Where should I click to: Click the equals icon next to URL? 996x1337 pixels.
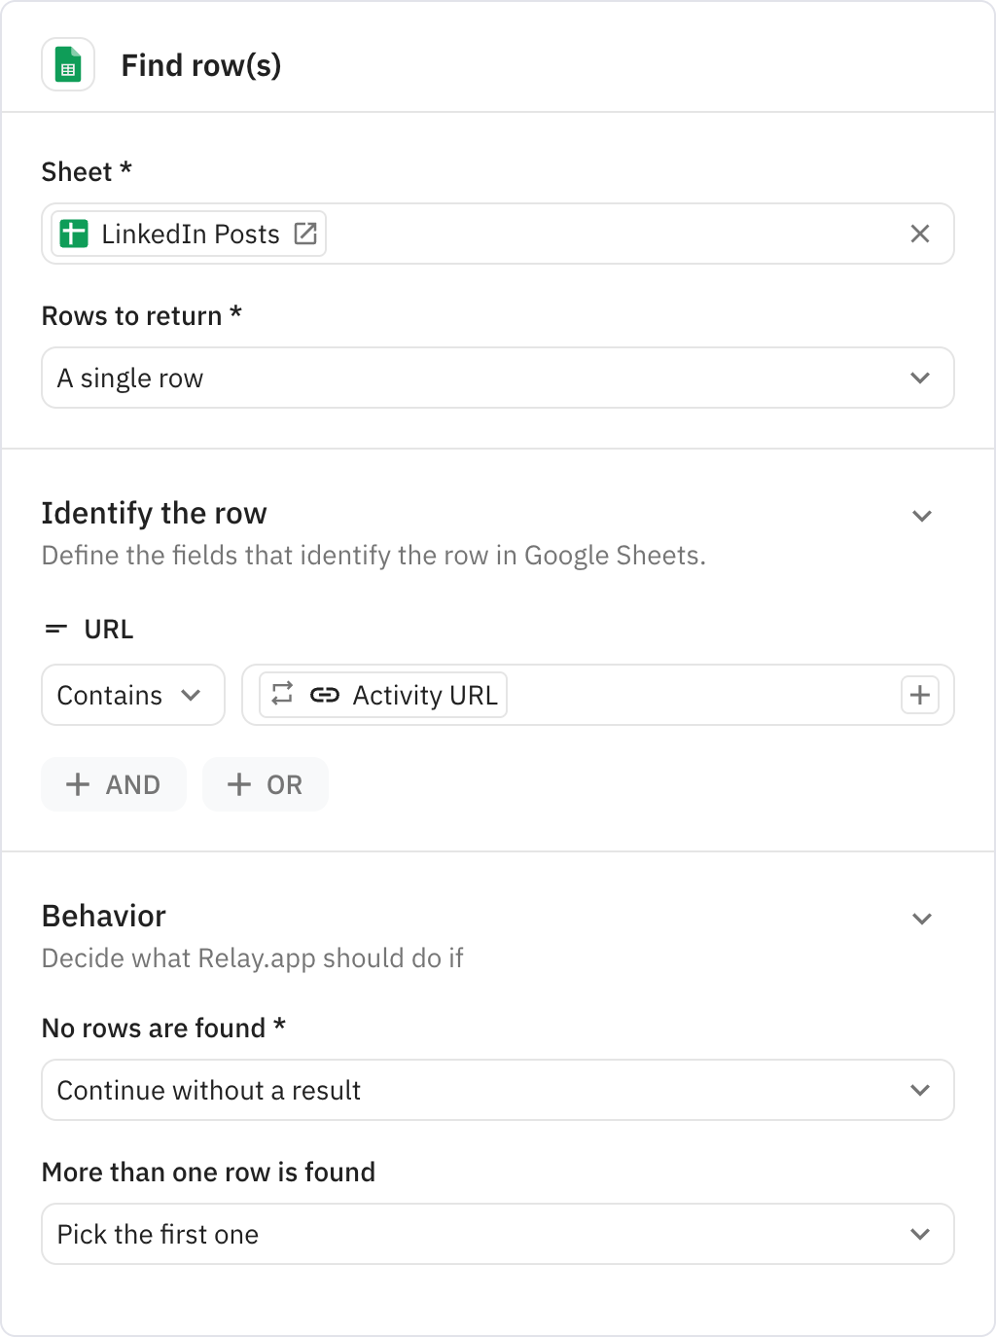(56, 630)
